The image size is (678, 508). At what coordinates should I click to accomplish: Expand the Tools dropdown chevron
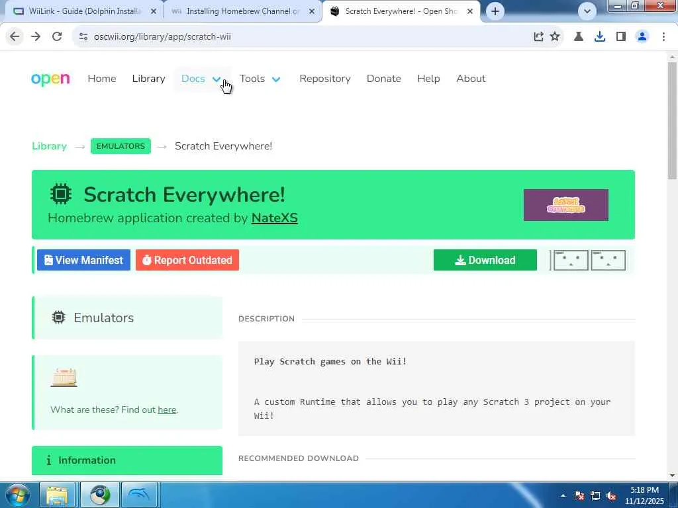(276, 79)
